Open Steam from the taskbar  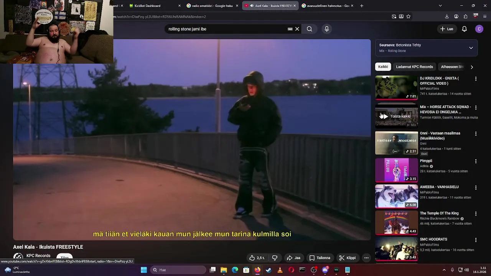pyautogui.click(x=269, y=270)
